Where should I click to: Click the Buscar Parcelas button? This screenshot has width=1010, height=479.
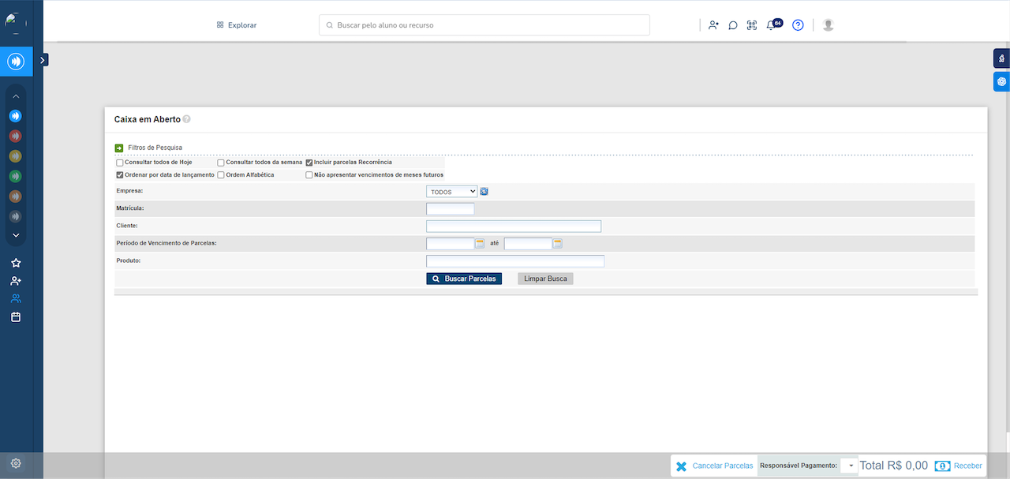pos(464,279)
